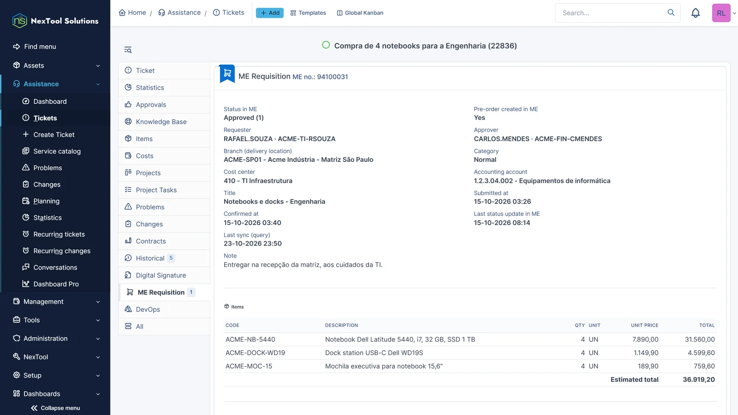The width and height of the screenshot is (738, 415).
Task: Open the All tab
Action: click(164, 326)
